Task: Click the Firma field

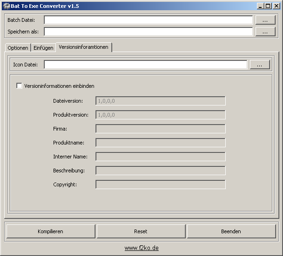Action: click(x=161, y=129)
